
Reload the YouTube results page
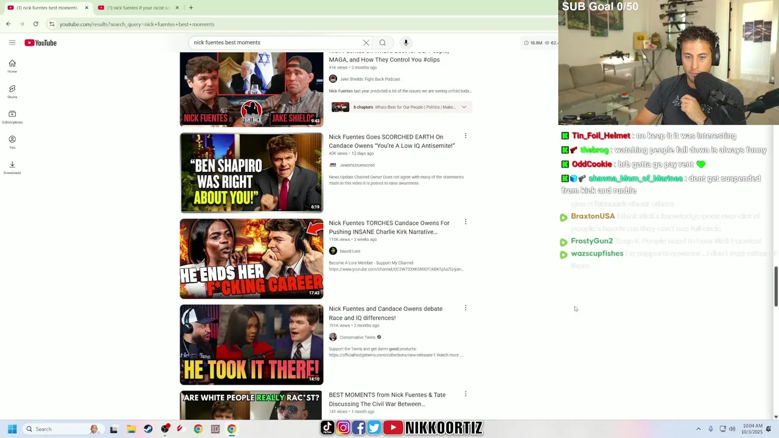click(36, 24)
